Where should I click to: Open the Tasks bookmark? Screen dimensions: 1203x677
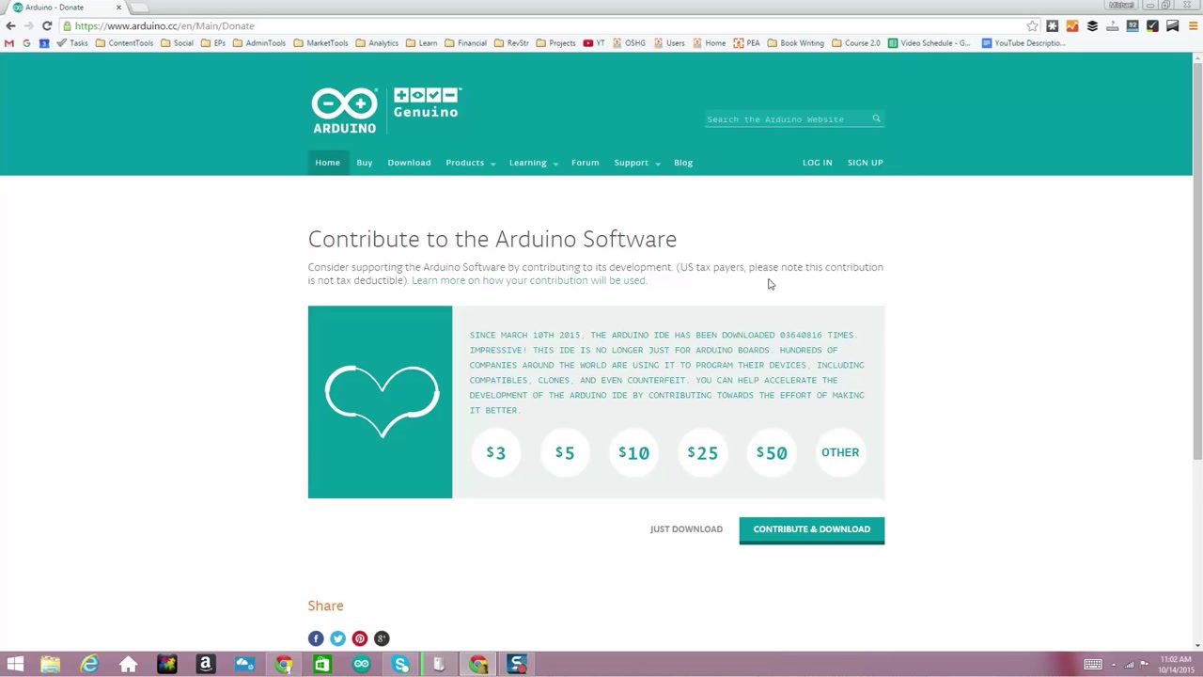(72, 43)
